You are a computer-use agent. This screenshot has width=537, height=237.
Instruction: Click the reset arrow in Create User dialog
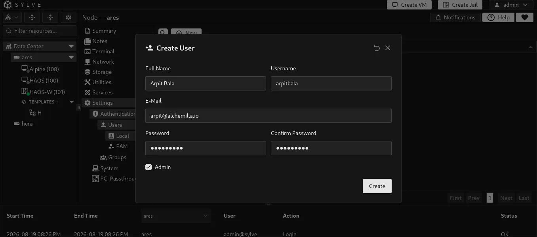coord(377,48)
